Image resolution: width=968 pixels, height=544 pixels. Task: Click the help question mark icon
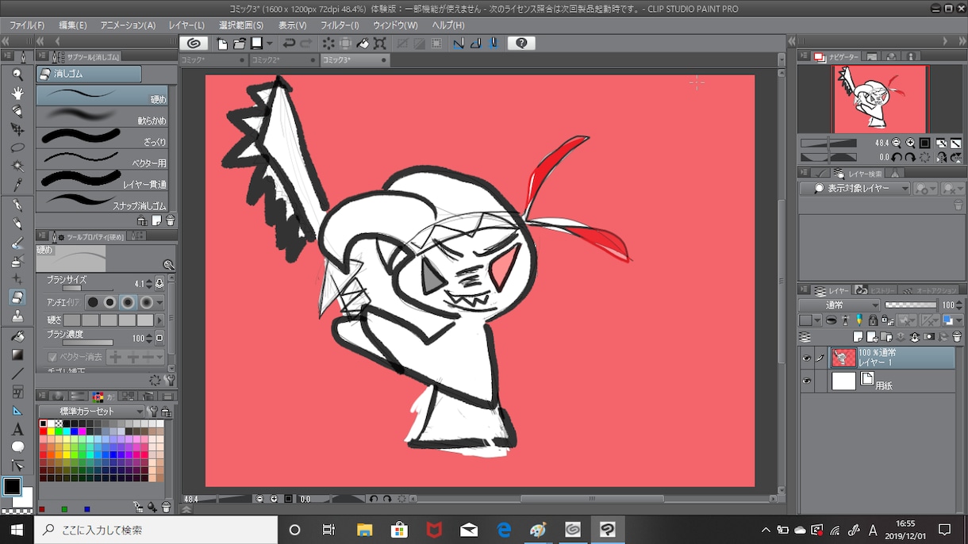[520, 44]
